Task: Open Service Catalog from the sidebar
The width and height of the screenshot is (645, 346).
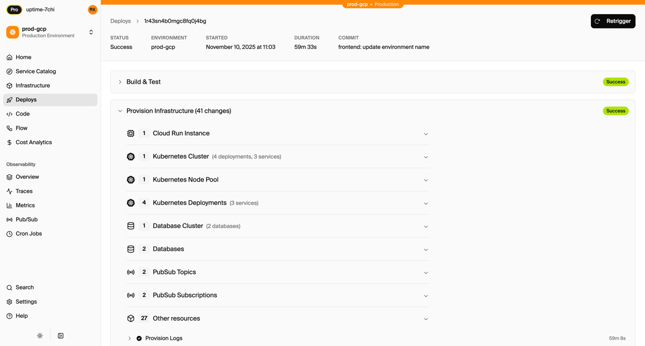Action: pos(37,71)
